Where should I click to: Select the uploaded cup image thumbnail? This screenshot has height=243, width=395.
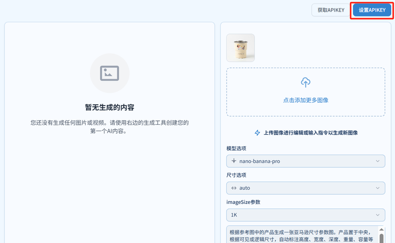tap(240, 48)
